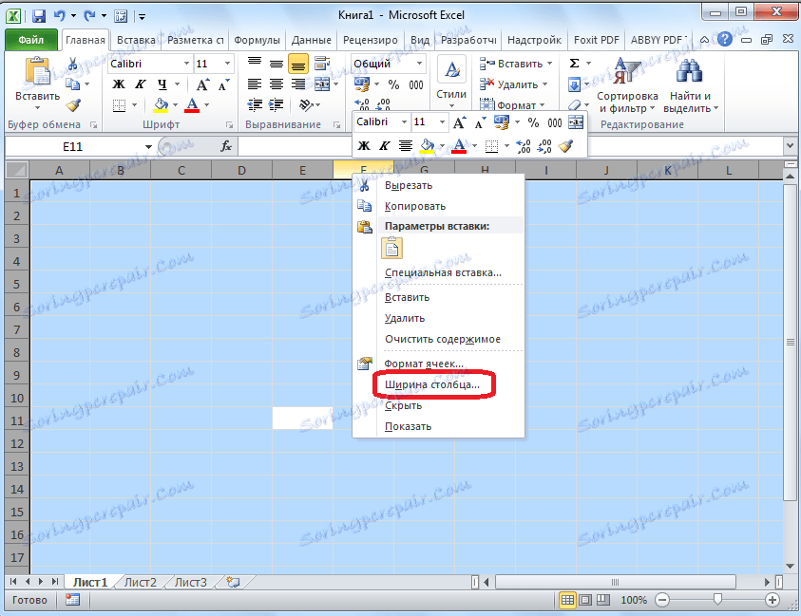Open the Файл tab
Screen dimensions: 801x616
pos(31,40)
